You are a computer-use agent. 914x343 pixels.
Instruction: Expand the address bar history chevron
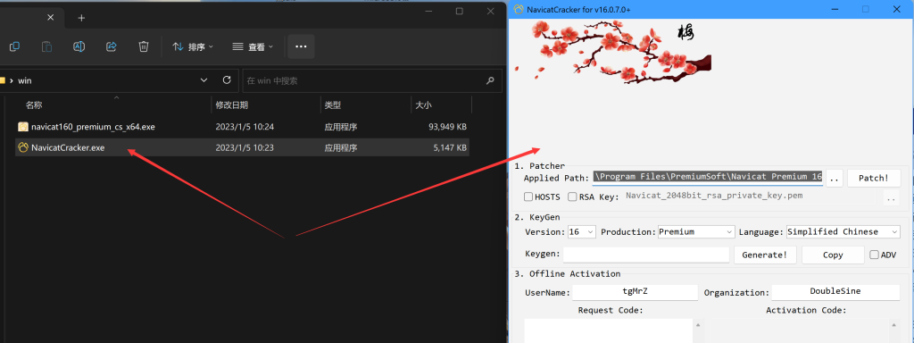coord(204,79)
